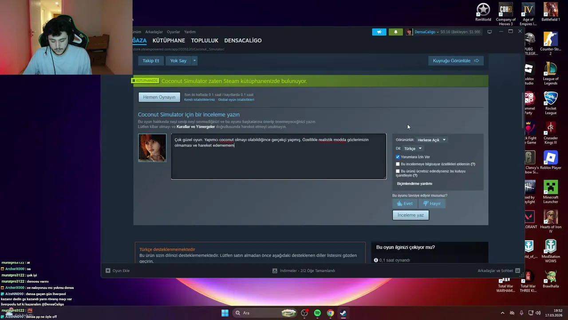
Task: Click the Takip Et button
Action: pos(151,60)
